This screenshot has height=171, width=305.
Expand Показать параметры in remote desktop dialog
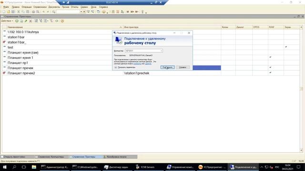pyautogui.click(x=125, y=67)
